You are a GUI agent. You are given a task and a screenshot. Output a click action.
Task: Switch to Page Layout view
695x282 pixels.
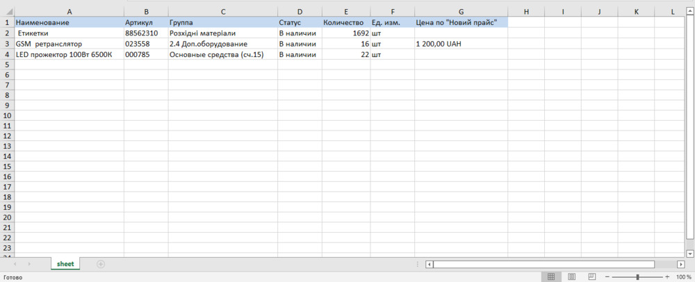click(571, 276)
